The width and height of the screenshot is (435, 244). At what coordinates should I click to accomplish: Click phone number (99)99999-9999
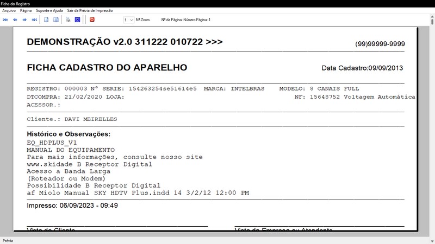380,44
